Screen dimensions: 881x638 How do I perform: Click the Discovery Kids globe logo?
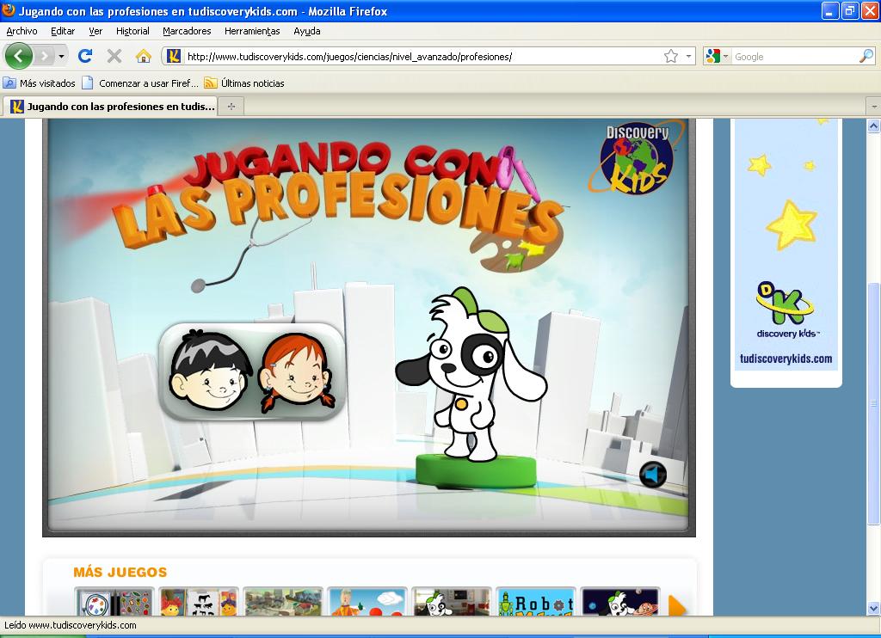[x=637, y=159]
